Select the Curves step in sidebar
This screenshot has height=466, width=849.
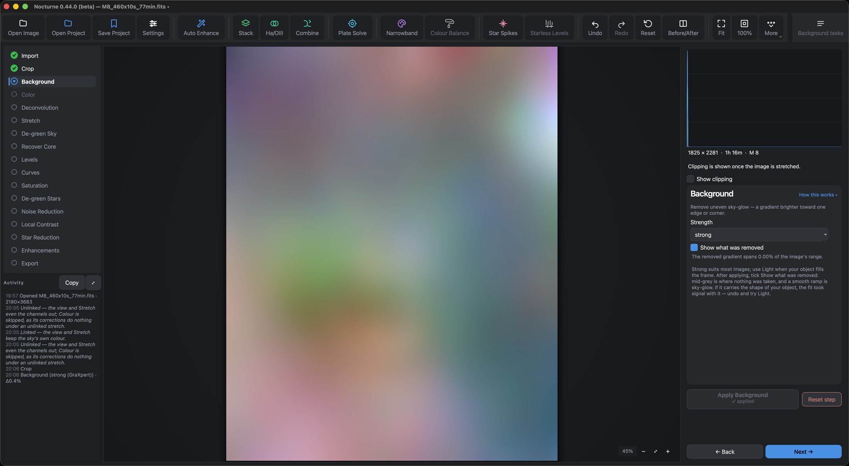click(x=52, y=172)
